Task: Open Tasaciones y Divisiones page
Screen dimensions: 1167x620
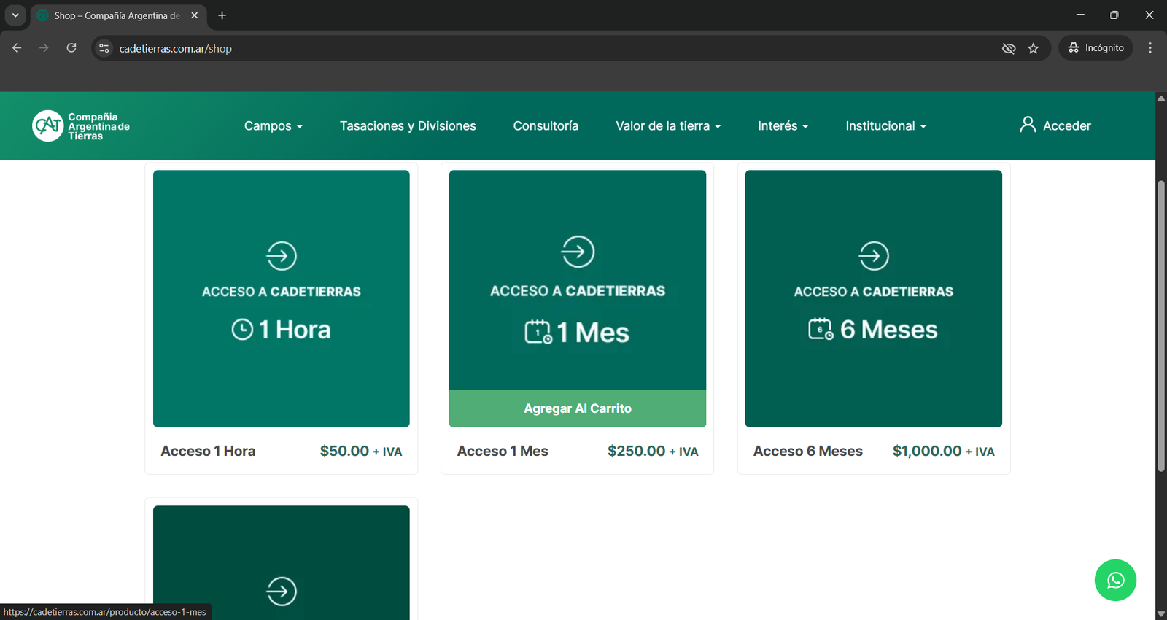Action: pyautogui.click(x=408, y=126)
